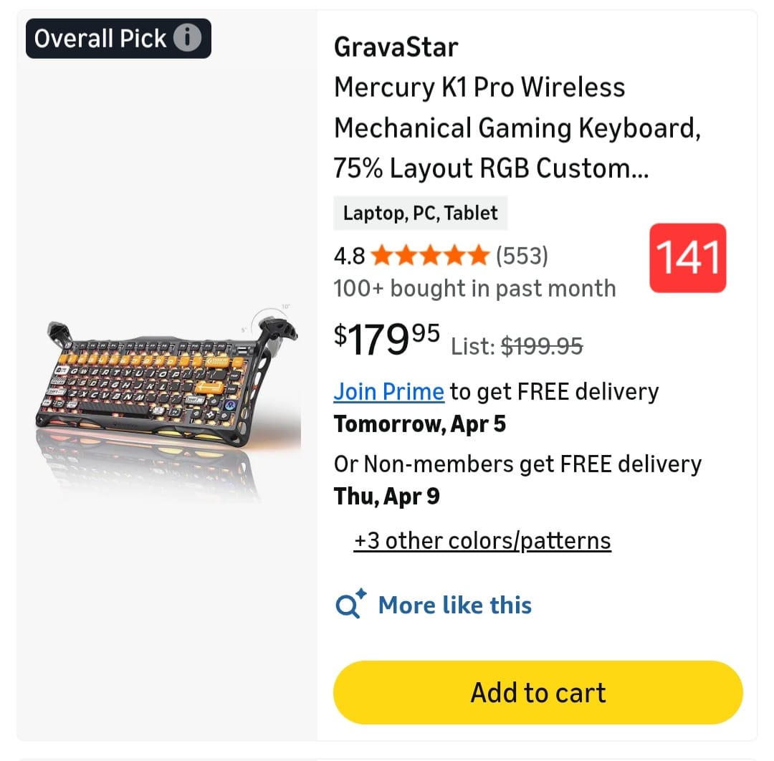Open the Mercury K1 Pro product title

516,128
